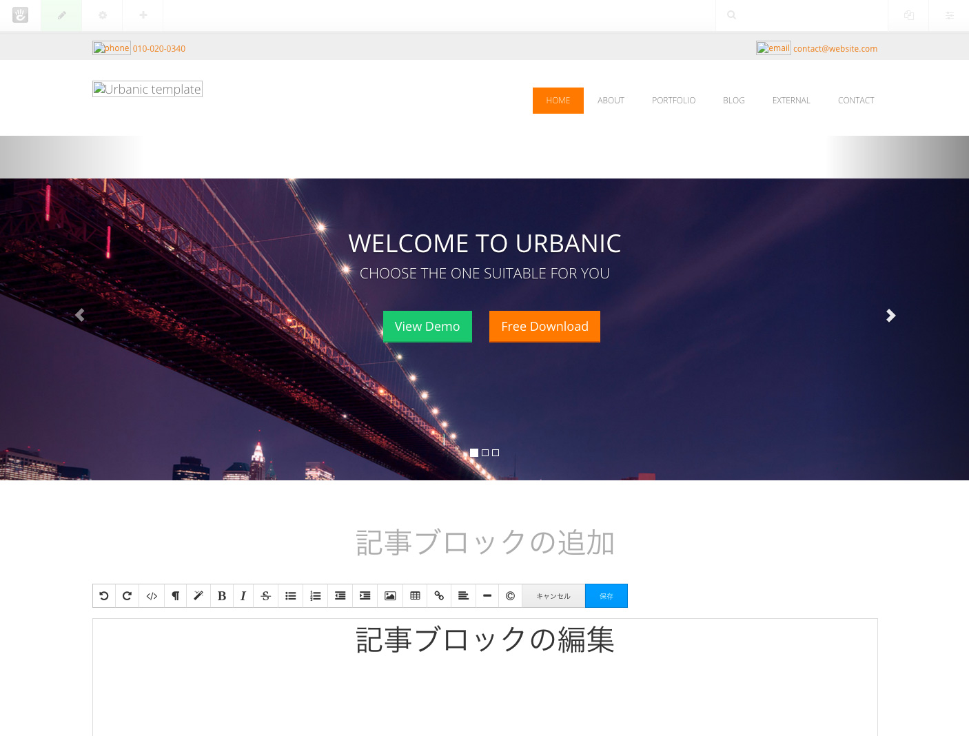Select first slider indicator dot
This screenshot has height=736, width=969.
474,453
